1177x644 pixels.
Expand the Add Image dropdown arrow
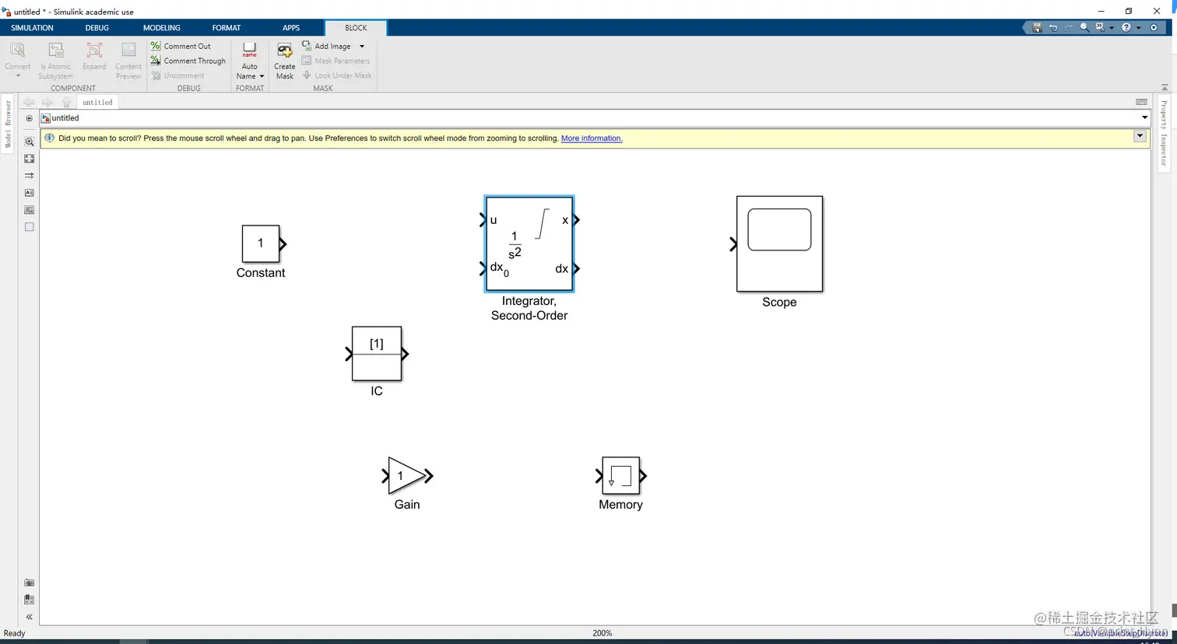(x=362, y=47)
